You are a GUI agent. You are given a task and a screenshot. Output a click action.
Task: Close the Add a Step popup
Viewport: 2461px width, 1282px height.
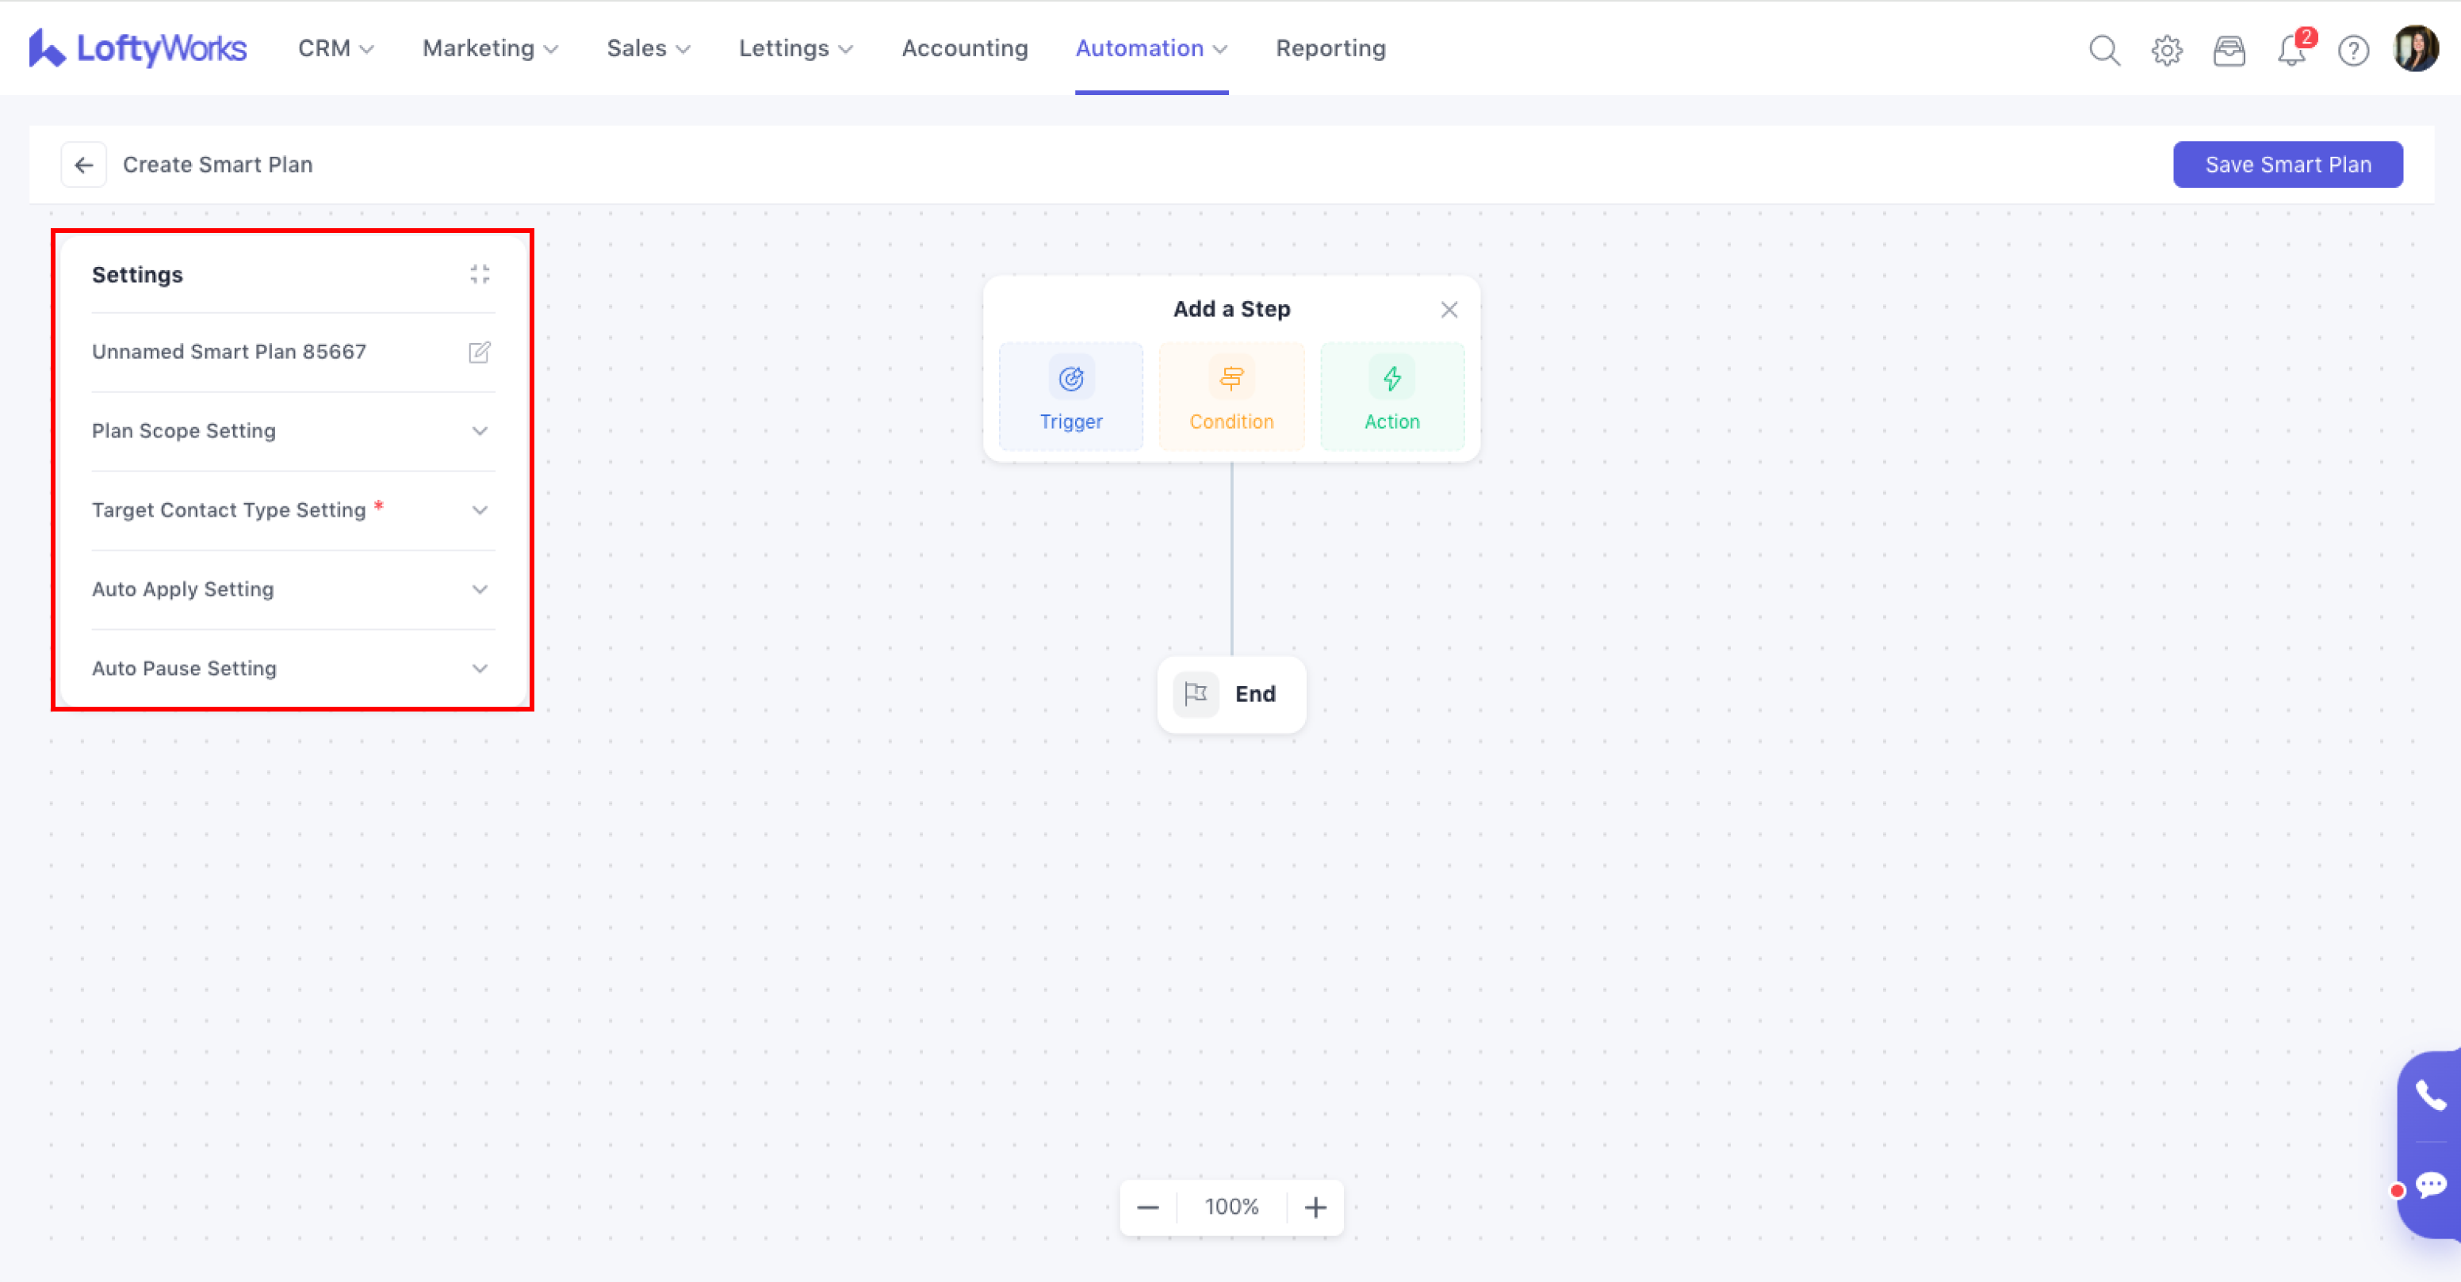1449,311
